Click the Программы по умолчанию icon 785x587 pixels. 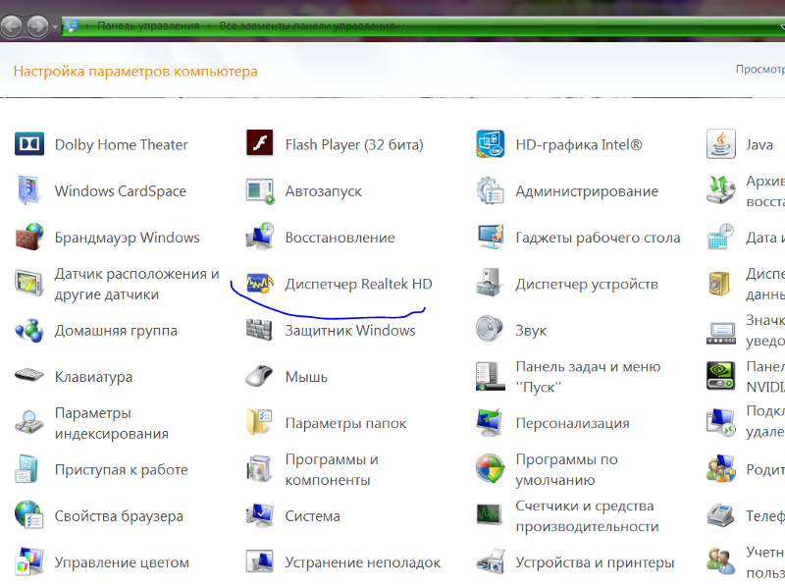[490, 469]
